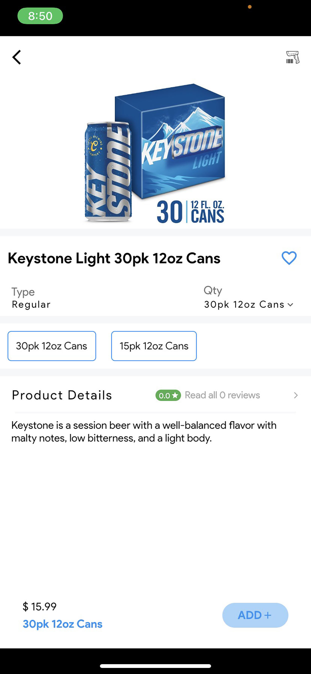The width and height of the screenshot is (311, 674).
Task: Click the green 0.0 star rating badge
Action: click(x=168, y=395)
